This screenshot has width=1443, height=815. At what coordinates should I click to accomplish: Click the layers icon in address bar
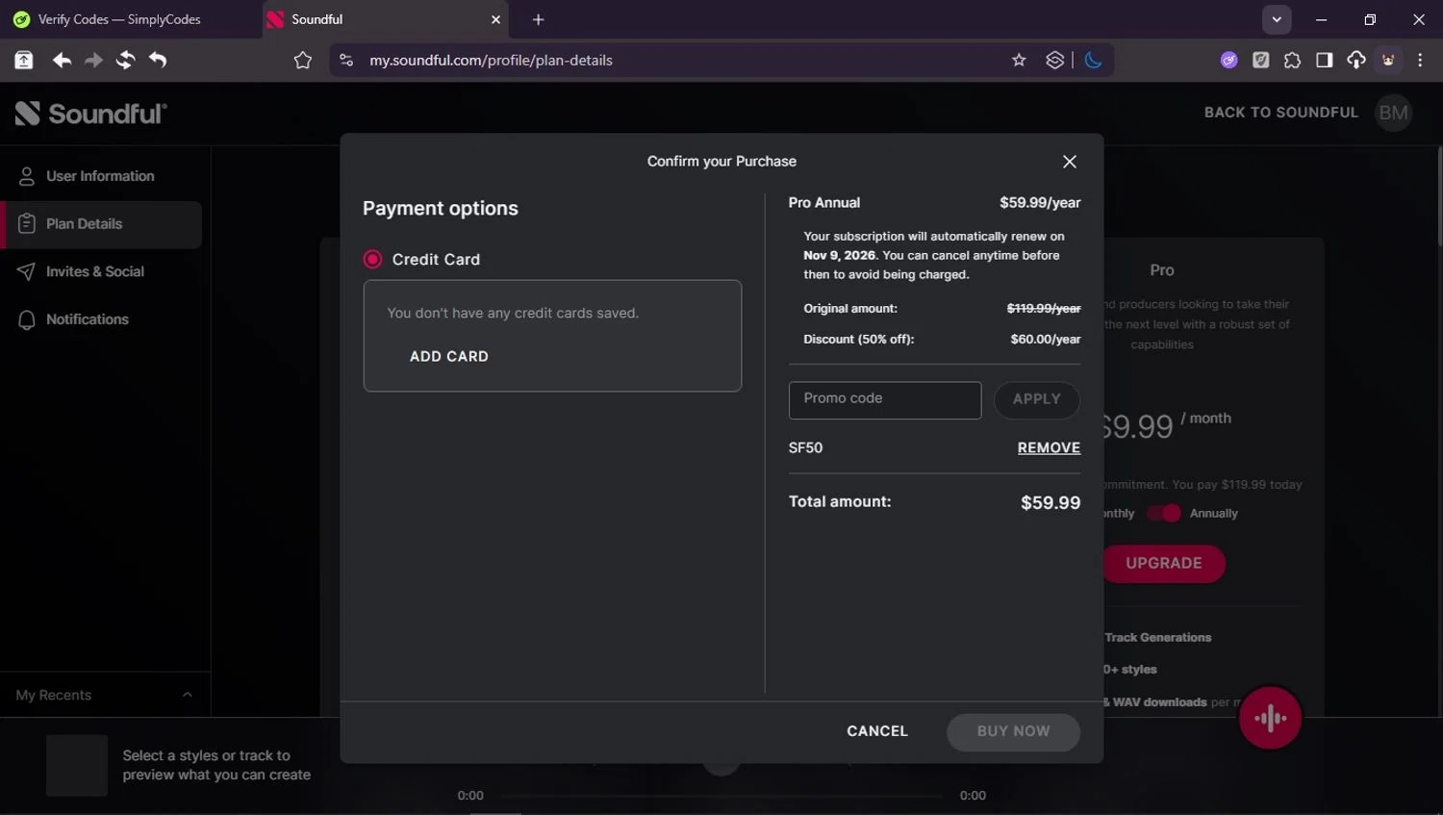1055,61
